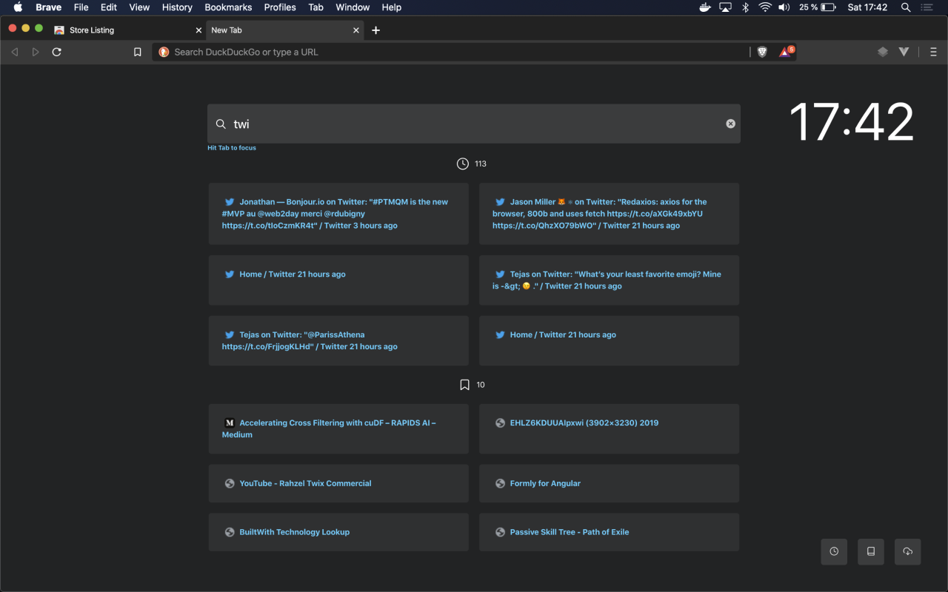Close the New Tab tab
The height and width of the screenshot is (592, 948).
point(356,30)
